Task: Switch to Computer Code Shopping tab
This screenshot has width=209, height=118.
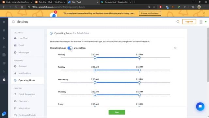Action: tap(116, 2)
